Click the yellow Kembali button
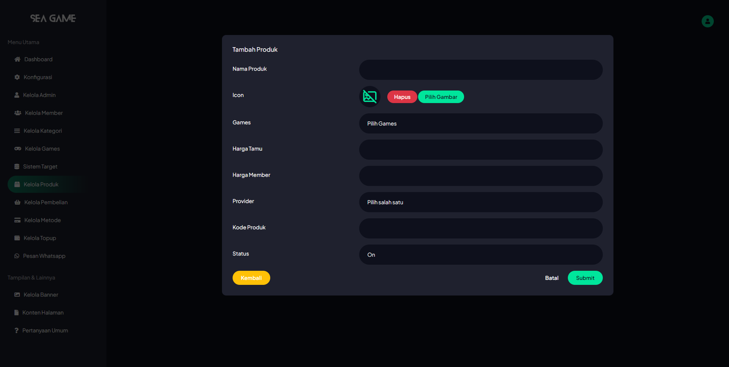Viewport: 729px width, 367px height. point(251,278)
